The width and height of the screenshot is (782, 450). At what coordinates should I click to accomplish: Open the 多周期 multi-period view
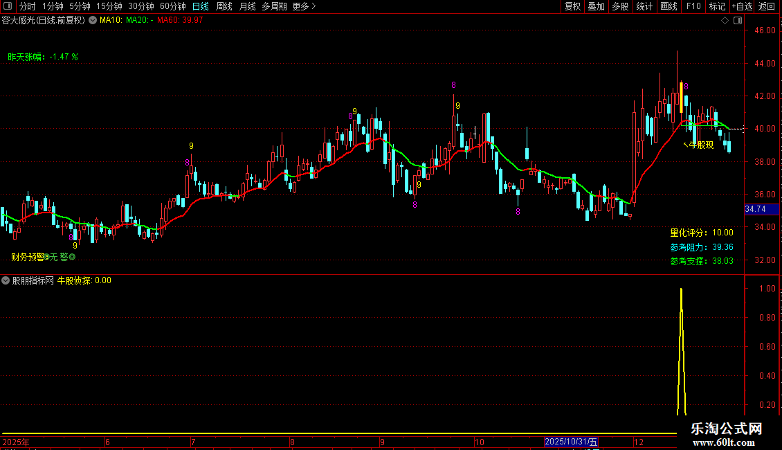274,6
